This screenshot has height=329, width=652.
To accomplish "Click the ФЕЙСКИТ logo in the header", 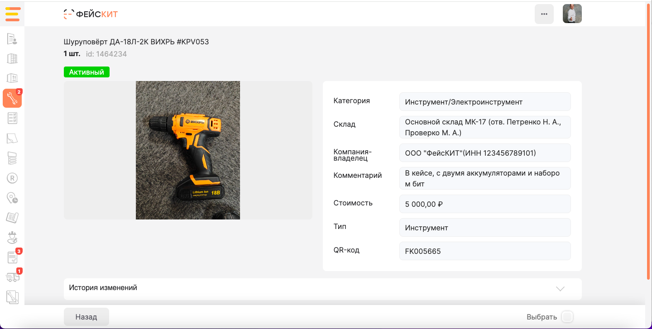I will coord(90,14).
